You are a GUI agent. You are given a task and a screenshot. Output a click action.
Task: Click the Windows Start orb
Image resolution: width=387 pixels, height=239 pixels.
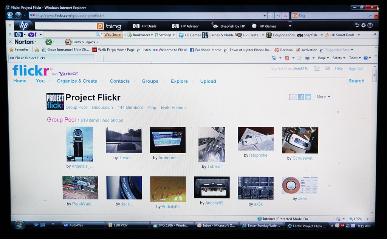19,225
